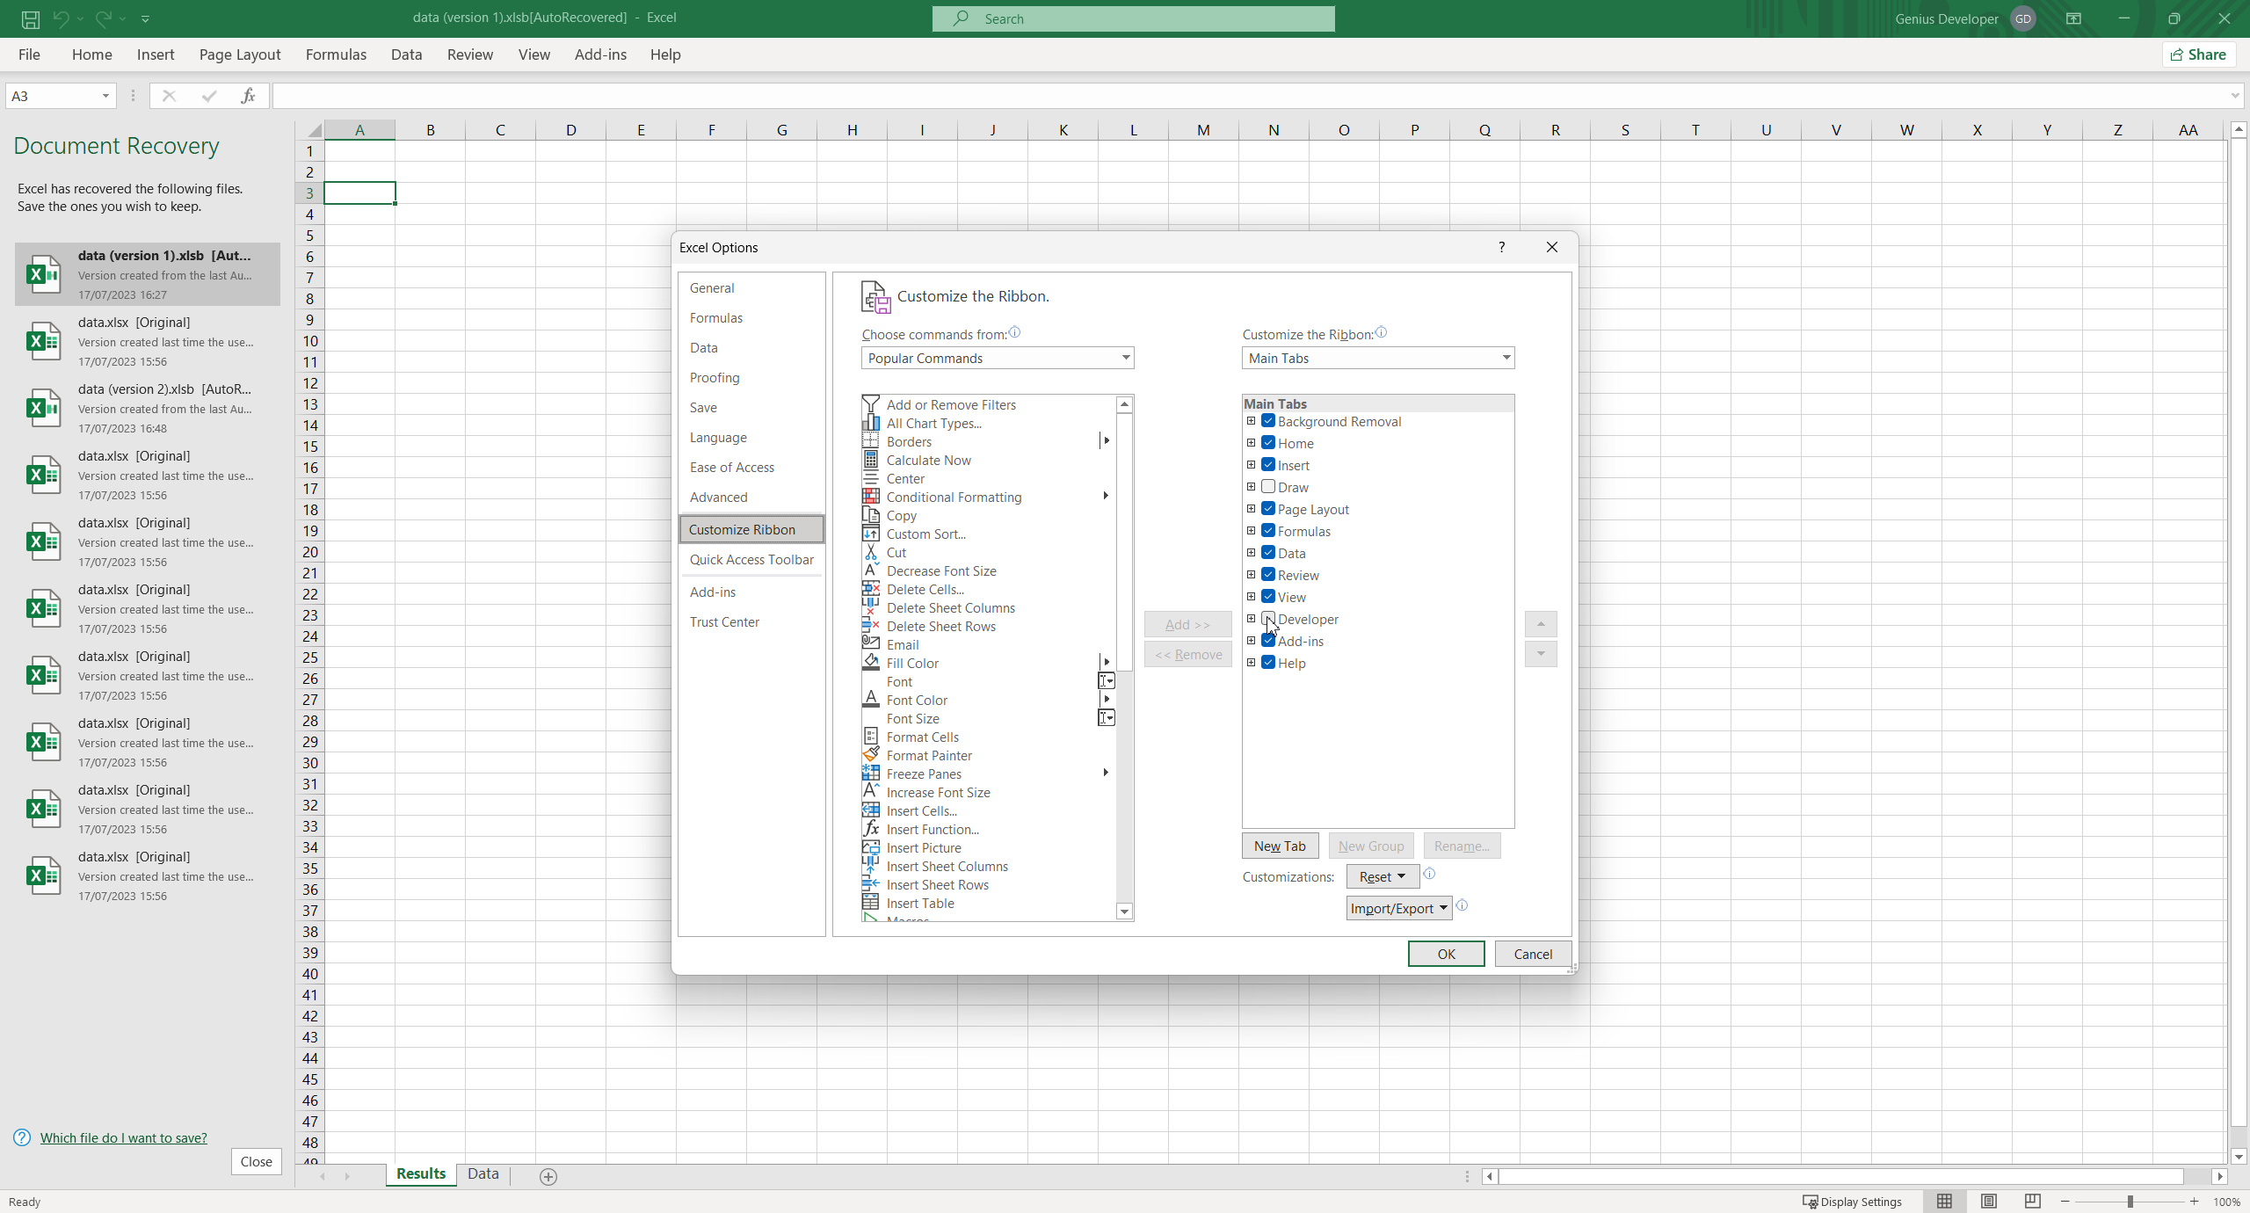
Task: Open the Customize the Ribbon Main Tabs dropdown
Action: point(1378,358)
